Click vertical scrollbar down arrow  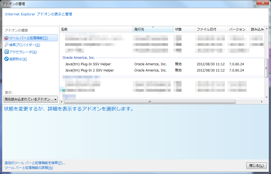click(x=266, y=97)
